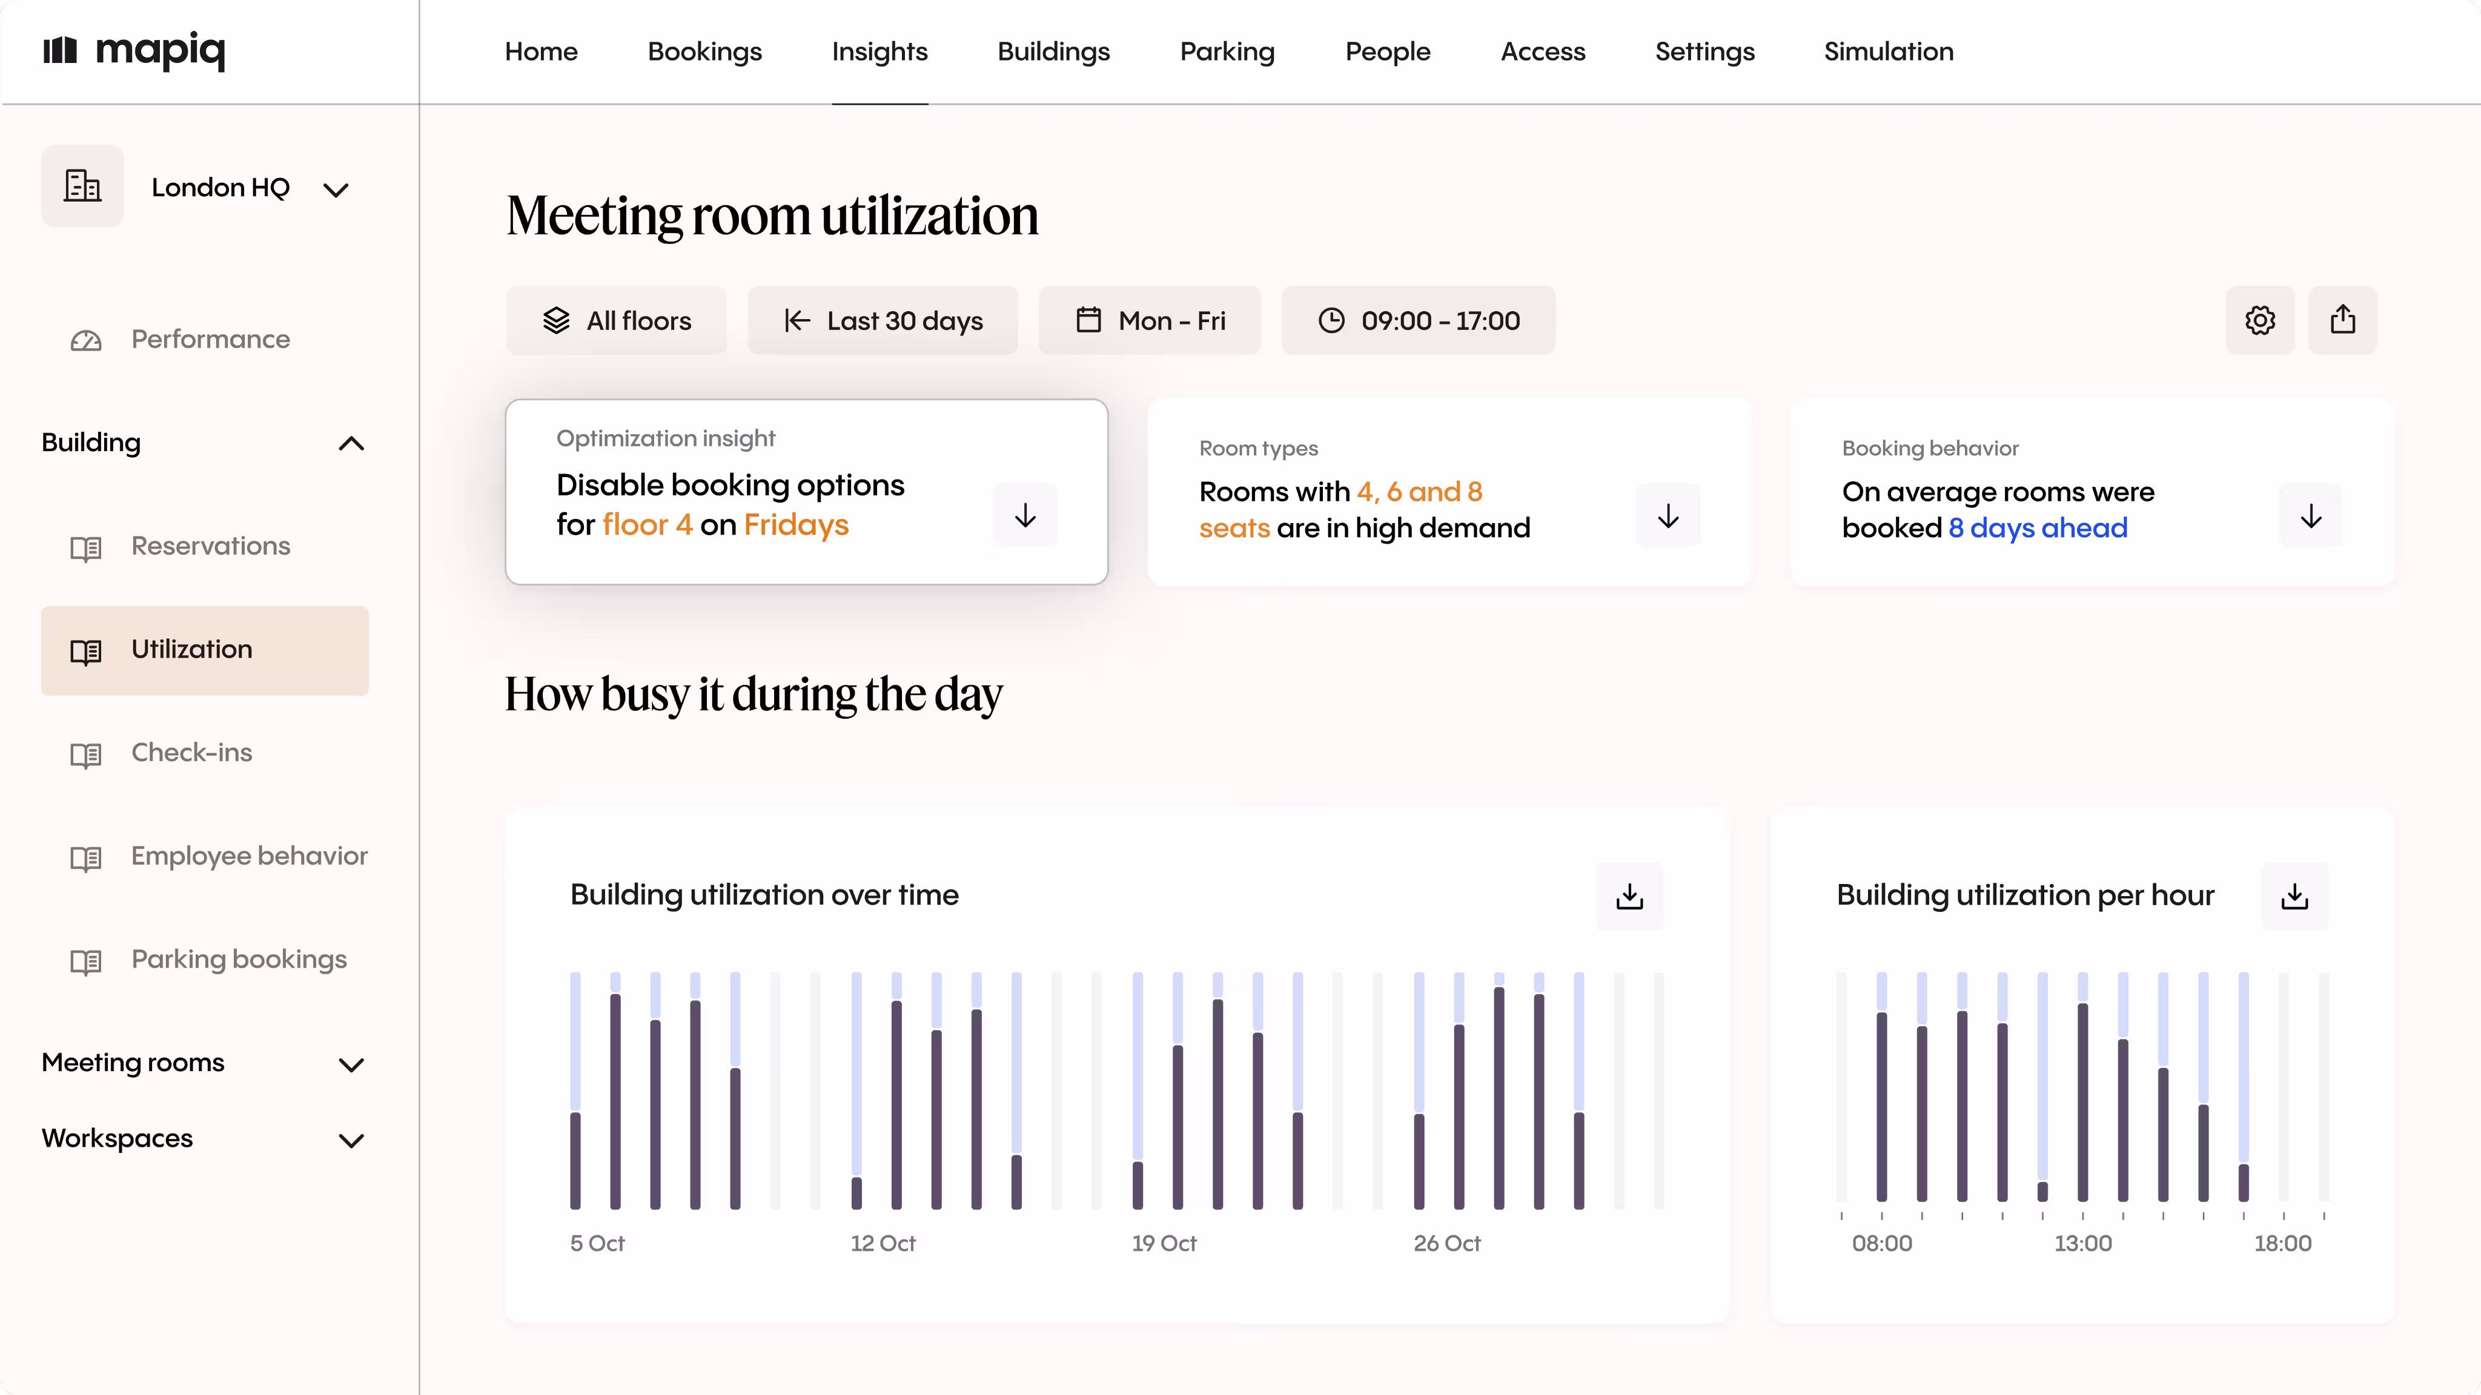Go to Employee behavior in sidebar
2481x1395 pixels.
(248, 856)
